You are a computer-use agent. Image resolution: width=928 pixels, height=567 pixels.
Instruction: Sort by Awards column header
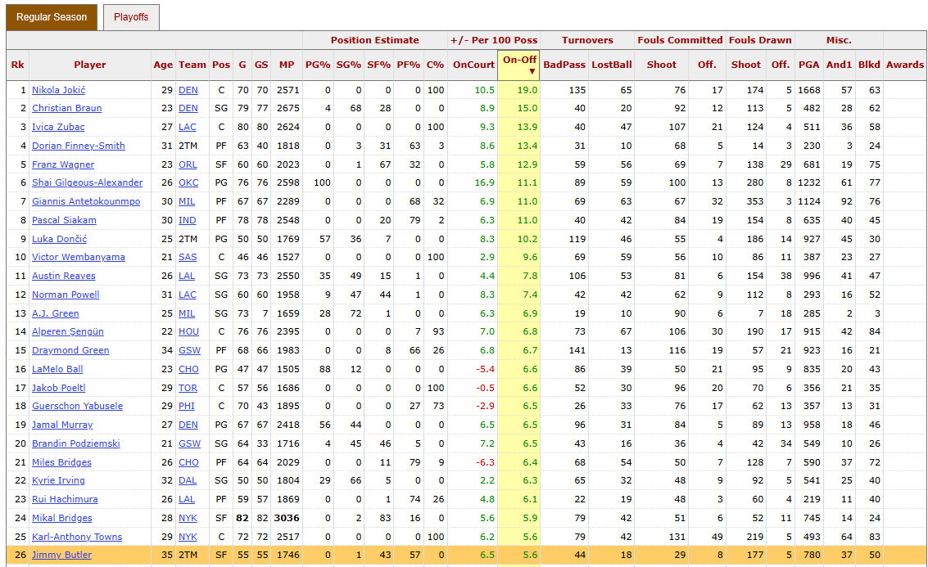pyautogui.click(x=905, y=65)
